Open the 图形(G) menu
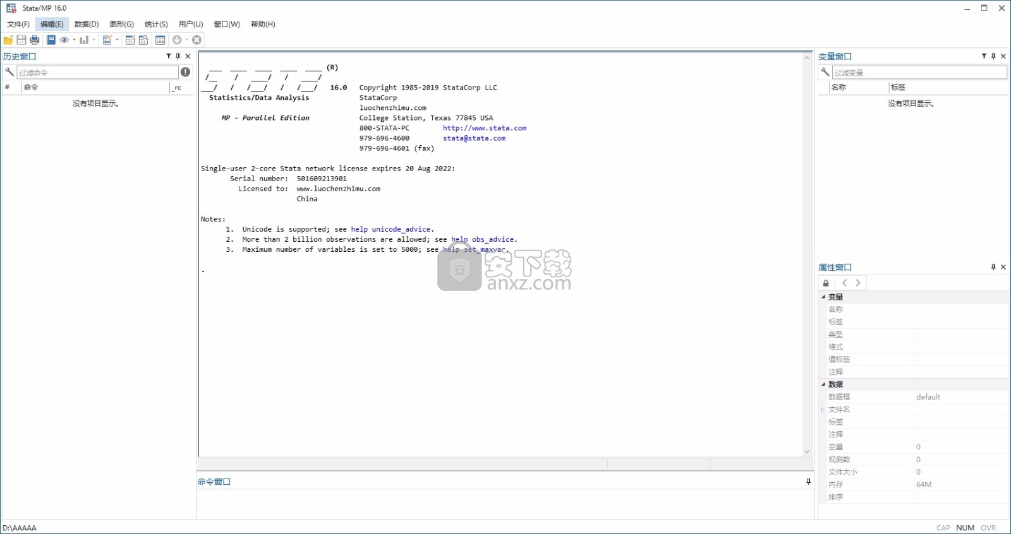 (x=122, y=24)
